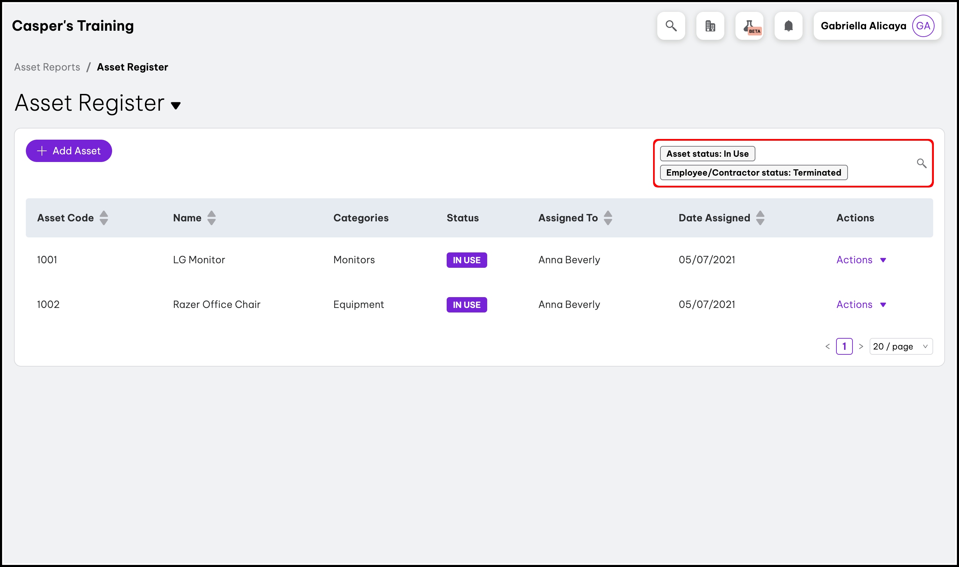The height and width of the screenshot is (567, 959).
Task: Open the organization building icon
Action: [x=710, y=26]
